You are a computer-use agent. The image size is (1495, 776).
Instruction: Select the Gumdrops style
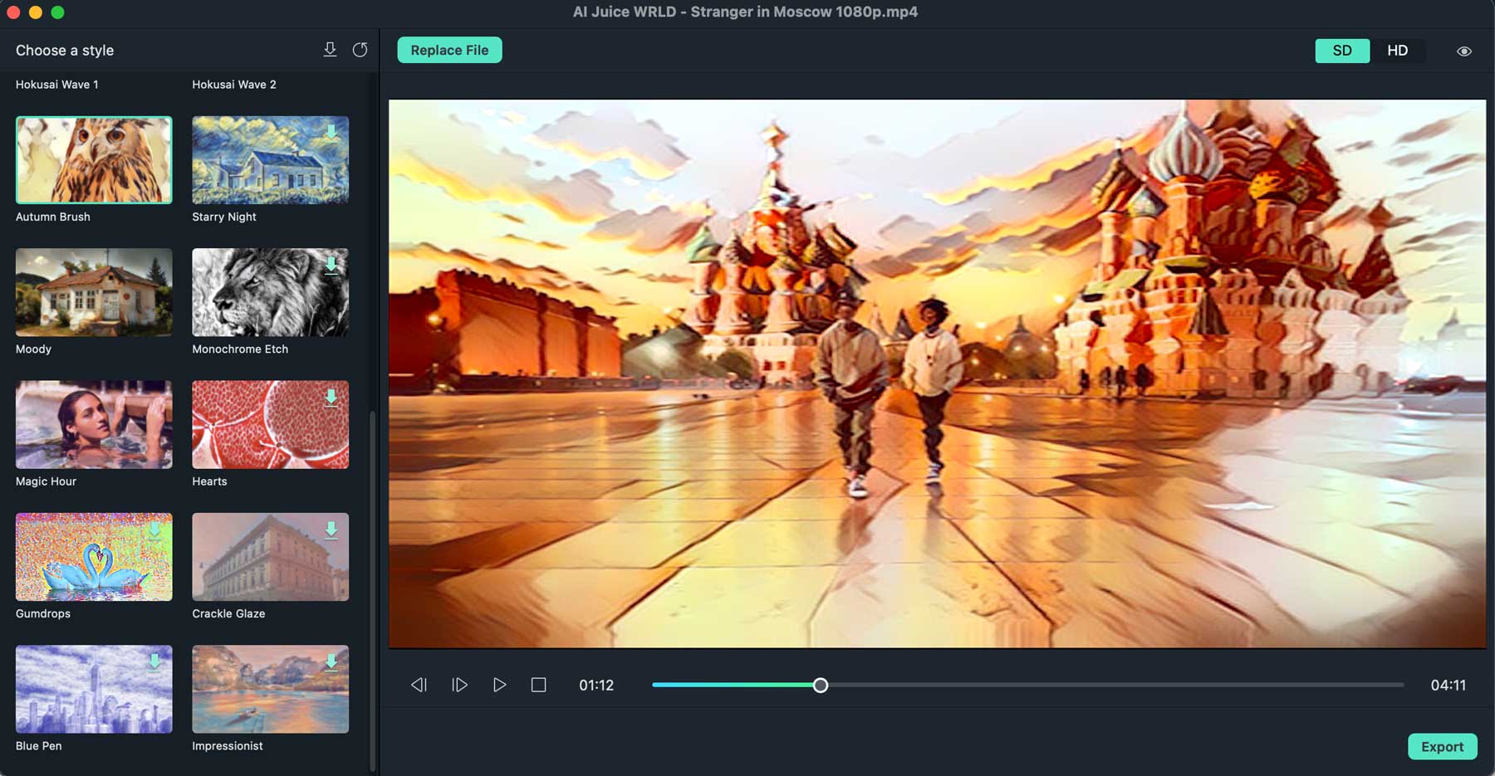(x=93, y=557)
